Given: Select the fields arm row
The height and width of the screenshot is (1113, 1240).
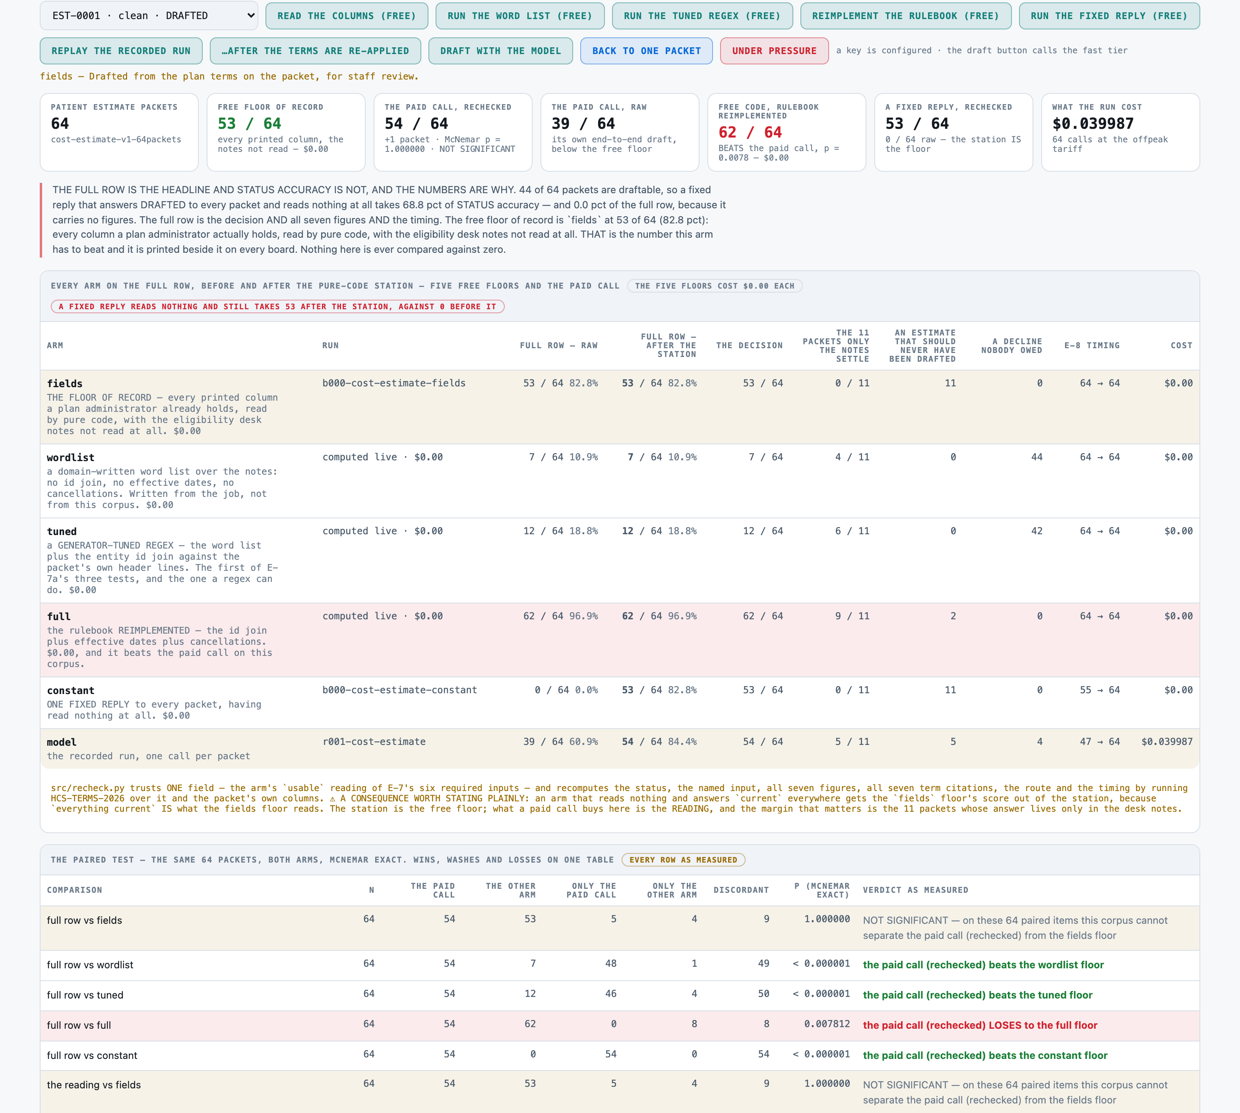Looking at the screenshot, I should click(620, 407).
